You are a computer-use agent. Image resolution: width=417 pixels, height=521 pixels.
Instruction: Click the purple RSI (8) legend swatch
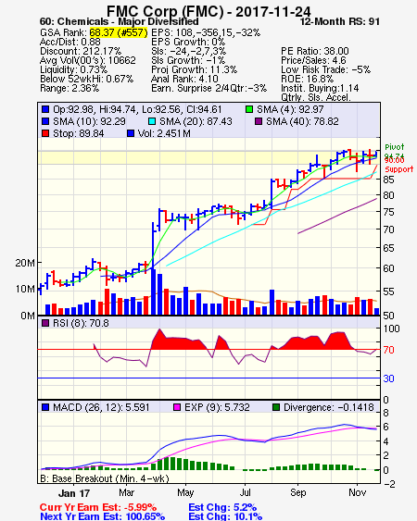(x=45, y=323)
